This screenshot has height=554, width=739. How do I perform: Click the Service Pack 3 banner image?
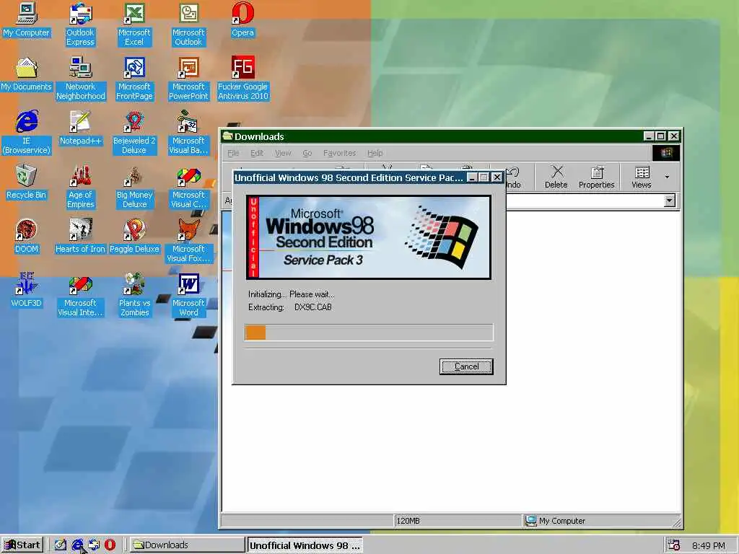click(x=369, y=237)
